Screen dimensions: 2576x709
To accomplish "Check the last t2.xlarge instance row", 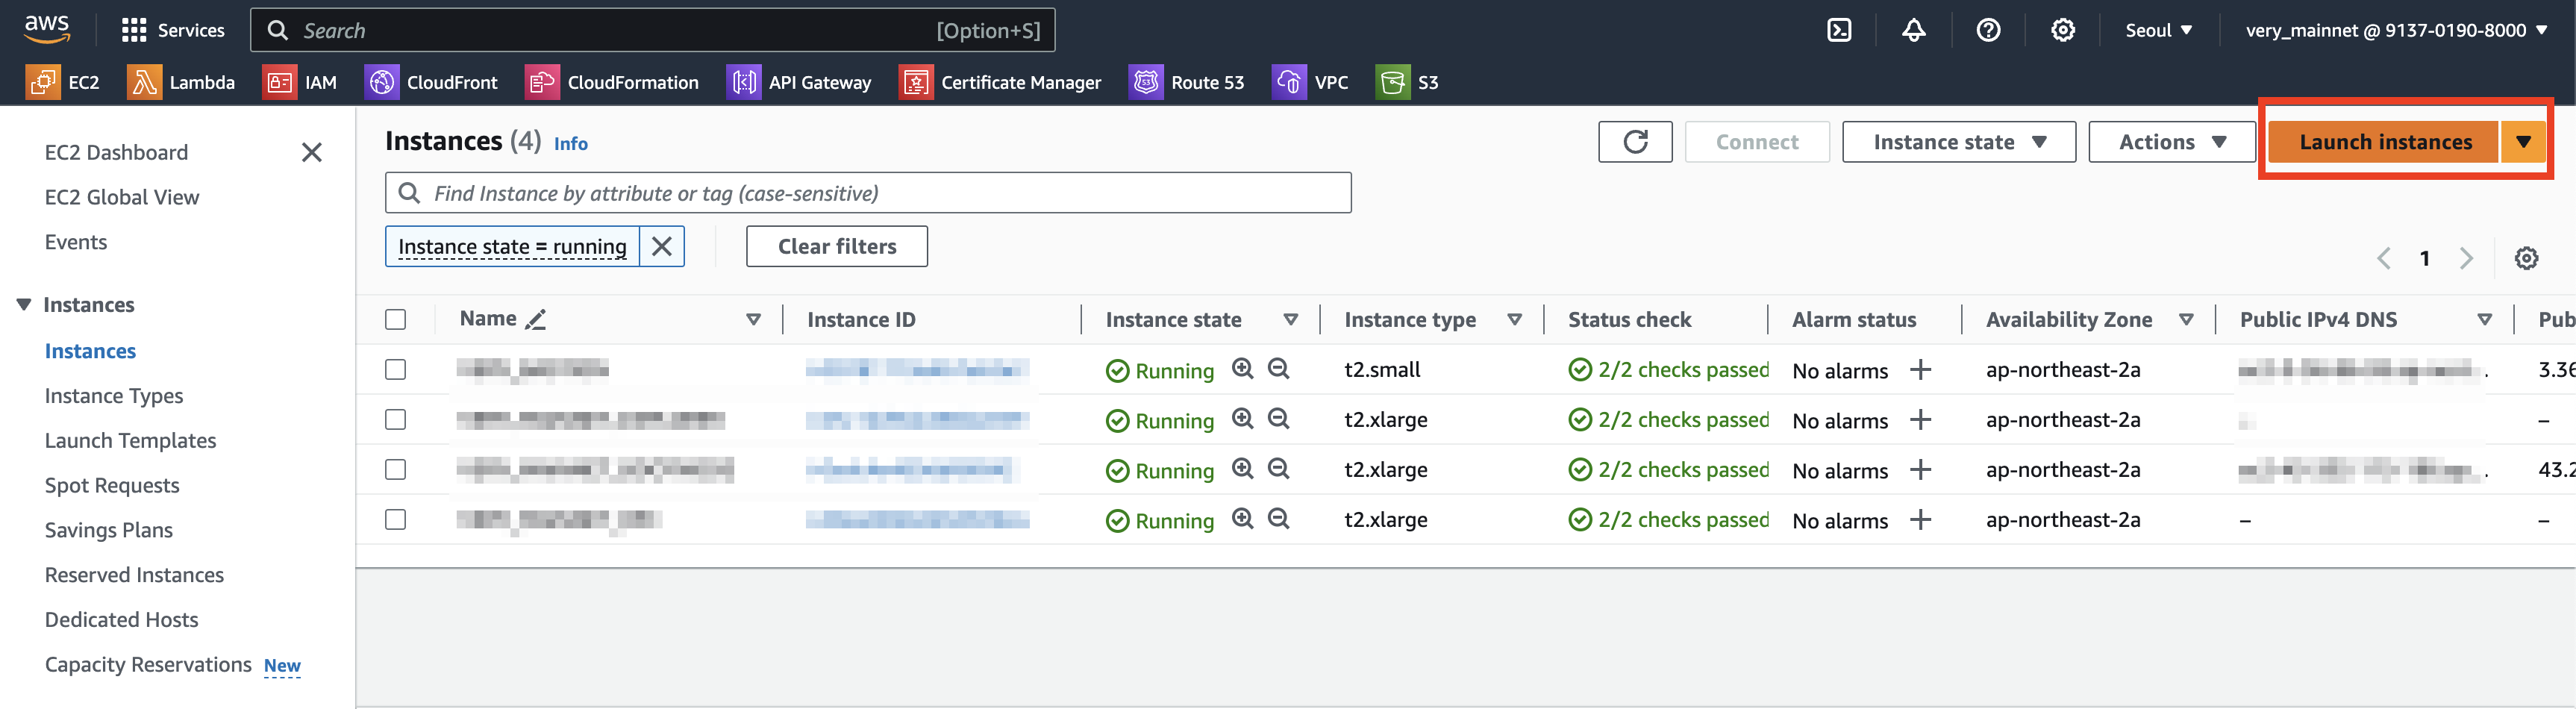I will click(x=396, y=520).
